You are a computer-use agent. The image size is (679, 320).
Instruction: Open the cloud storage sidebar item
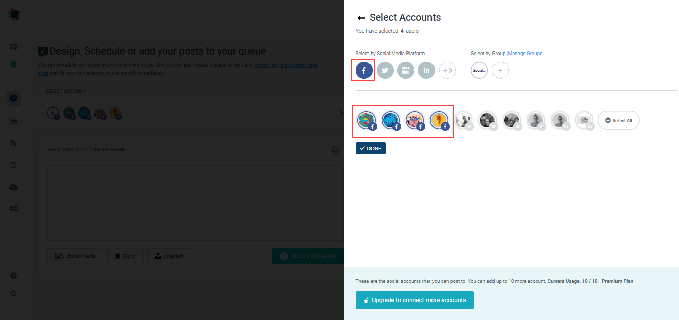[13, 187]
